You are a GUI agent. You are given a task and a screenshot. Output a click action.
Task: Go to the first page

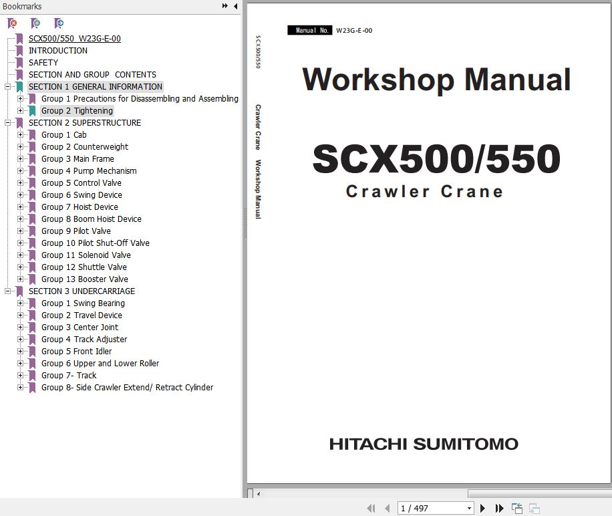(371, 508)
